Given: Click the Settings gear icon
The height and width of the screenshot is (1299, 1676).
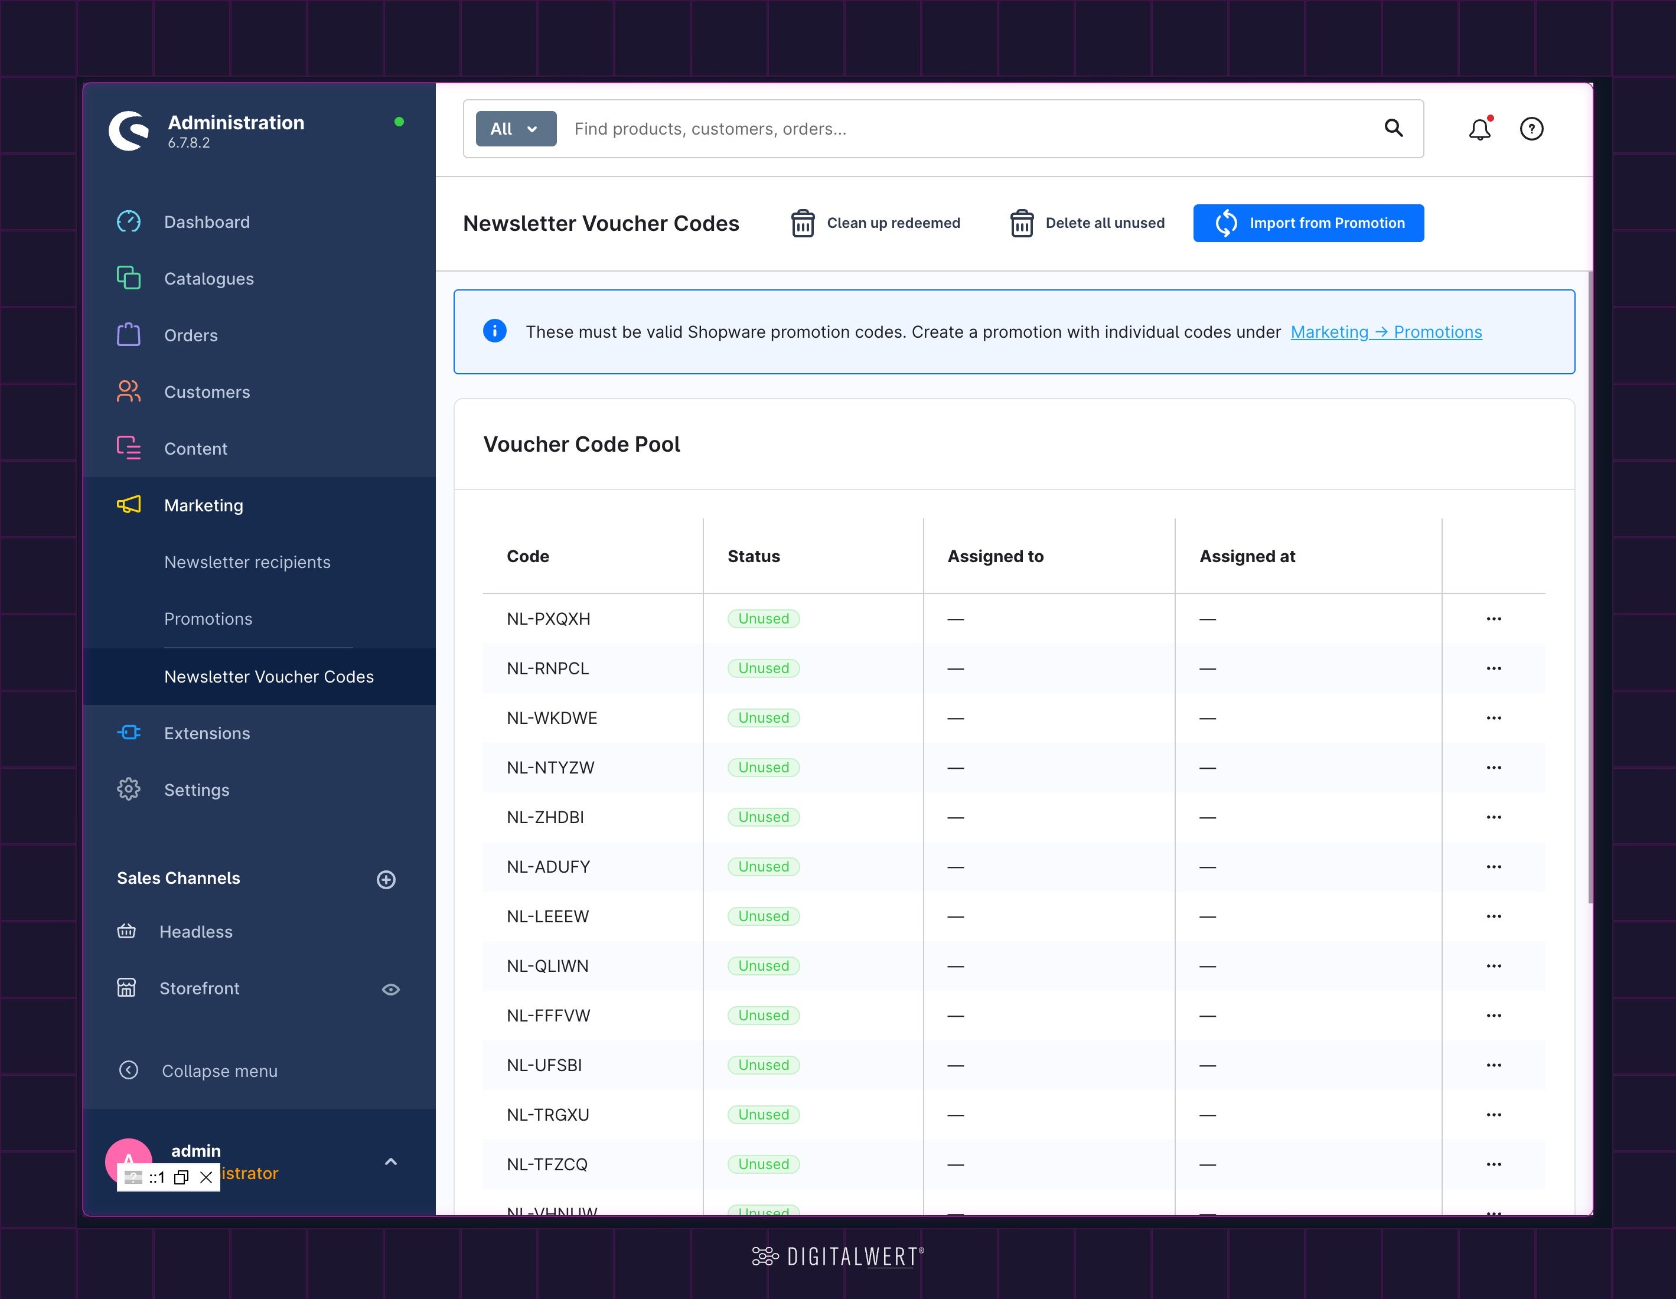Looking at the screenshot, I should pos(128,789).
